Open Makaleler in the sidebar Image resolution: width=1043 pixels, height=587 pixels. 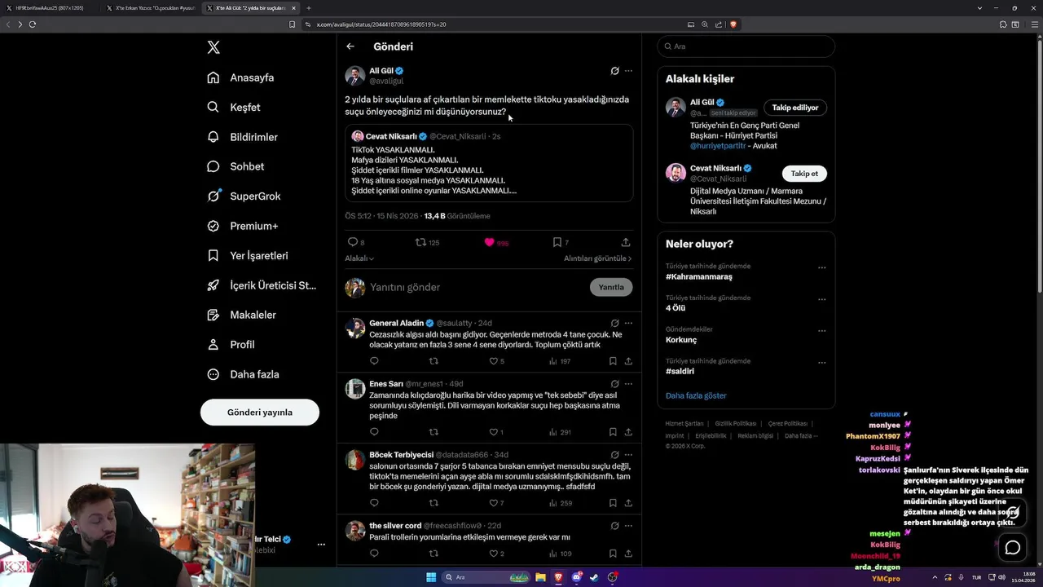[241, 315]
